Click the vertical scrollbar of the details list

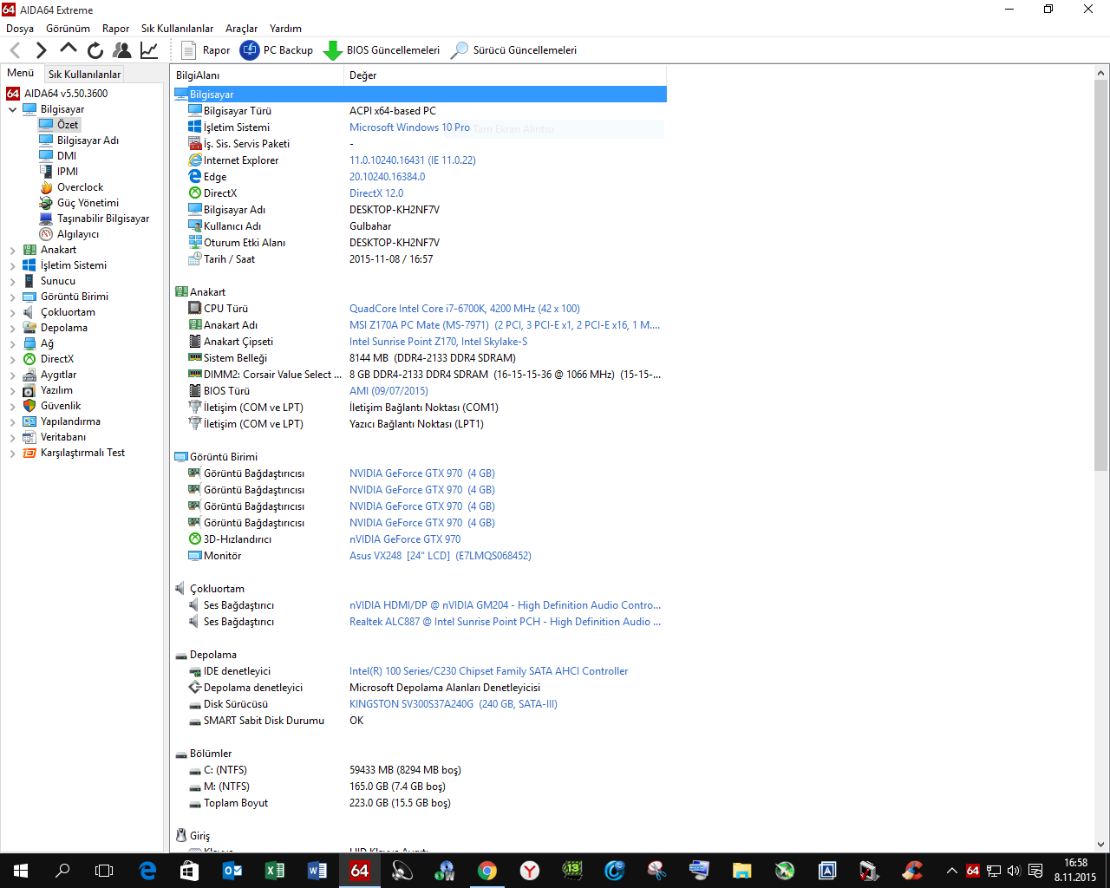[1100, 276]
